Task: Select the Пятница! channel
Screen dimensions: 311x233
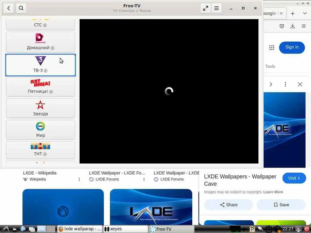Action: (40, 87)
